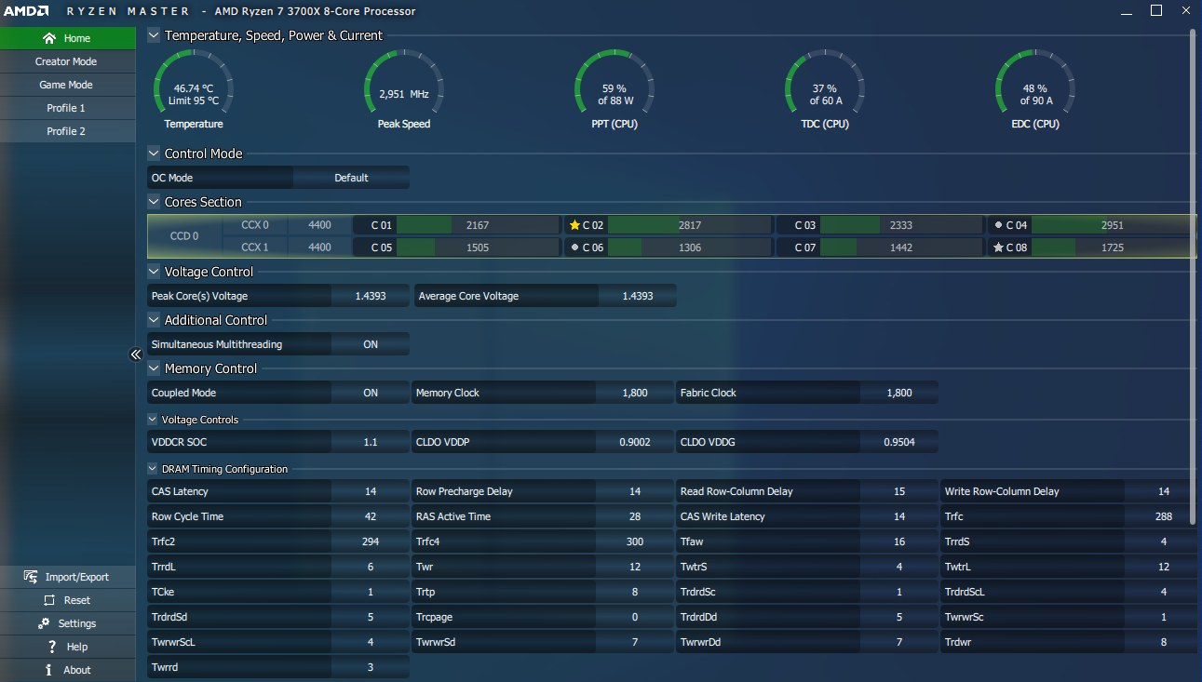The image size is (1202, 682).
Task: Click the PPT (CPU) gauge
Action: (615, 88)
